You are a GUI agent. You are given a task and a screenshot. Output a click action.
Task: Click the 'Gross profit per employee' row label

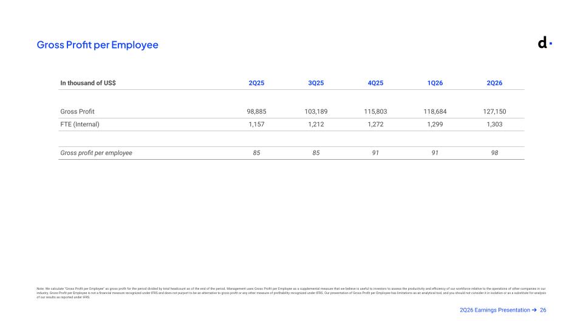97,153
